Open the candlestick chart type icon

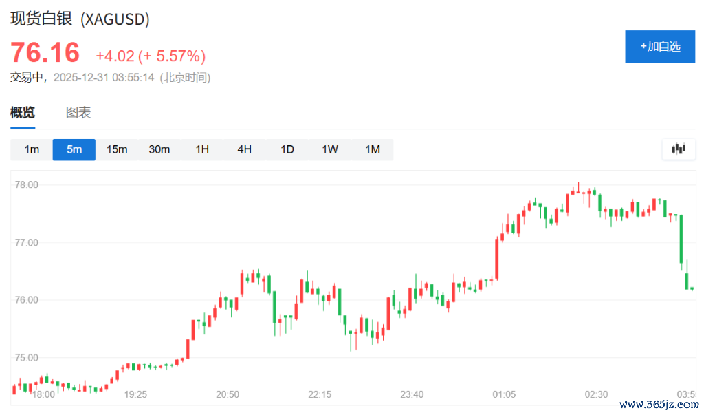[x=679, y=149]
